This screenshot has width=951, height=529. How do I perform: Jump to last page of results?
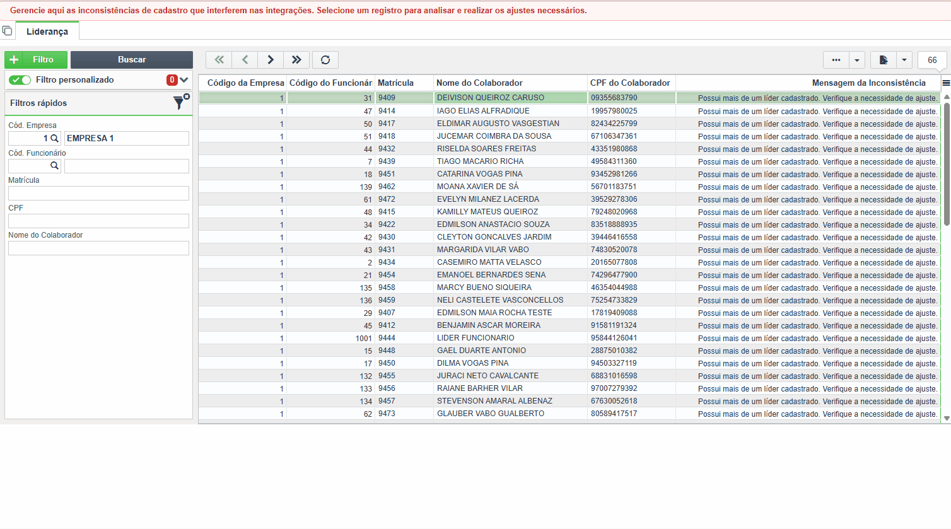(x=296, y=60)
